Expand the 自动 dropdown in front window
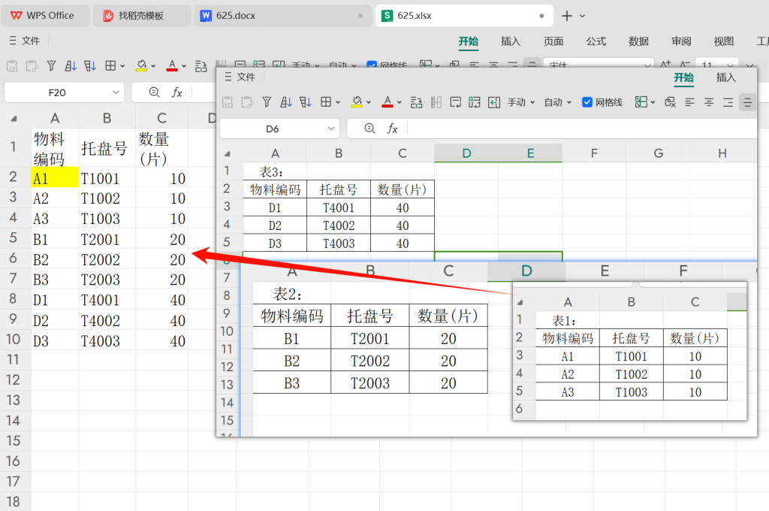 569,102
